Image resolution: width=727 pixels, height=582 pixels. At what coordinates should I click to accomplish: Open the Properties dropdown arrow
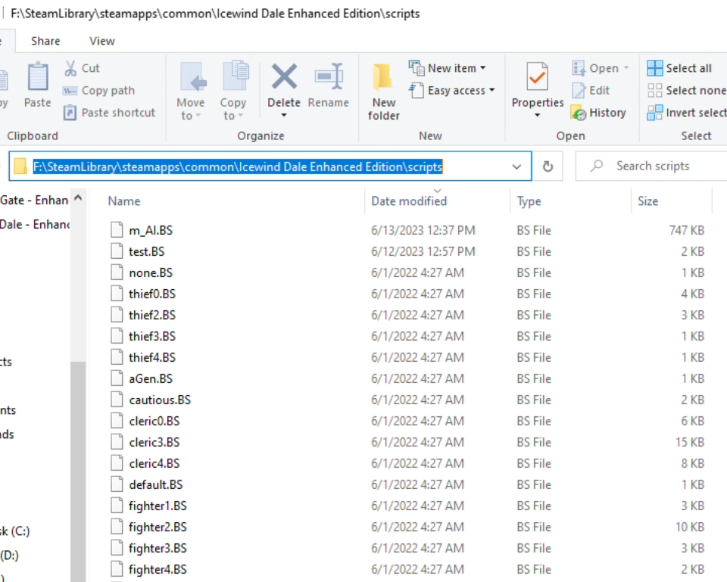point(538,115)
